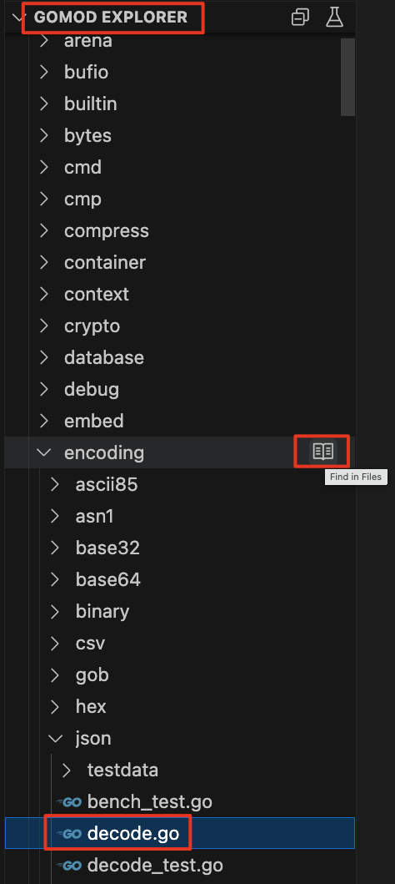Screen dimensions: 395x884
Task: Collapse the encoding folder
Action: (x=44, y=452)
